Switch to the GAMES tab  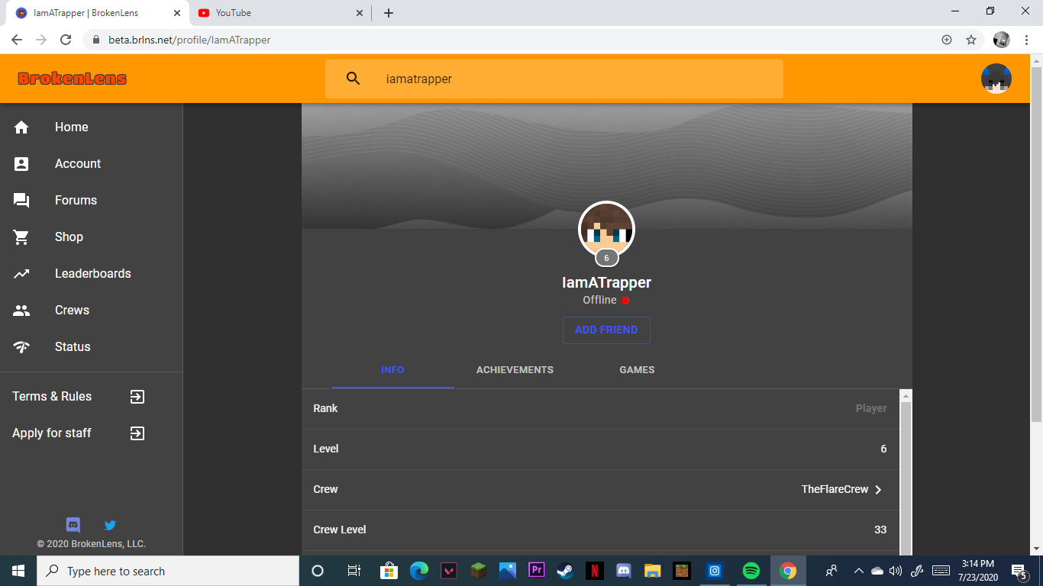point(637,370)
